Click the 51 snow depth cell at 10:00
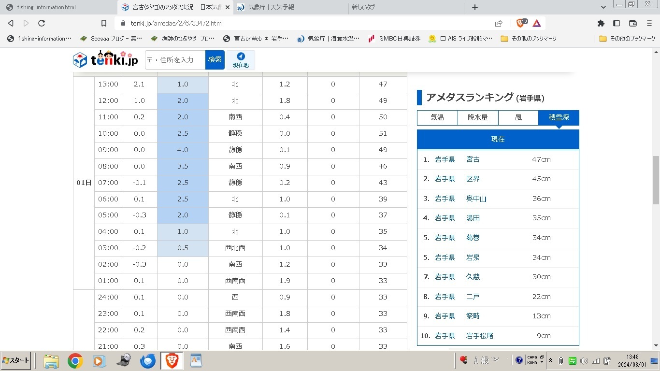The width and height of the screenshot is (660, 371). [383, 133]
